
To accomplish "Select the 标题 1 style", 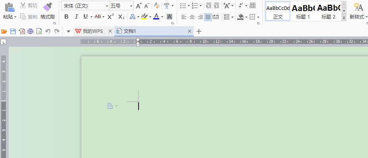I will (x=303, y=11).
